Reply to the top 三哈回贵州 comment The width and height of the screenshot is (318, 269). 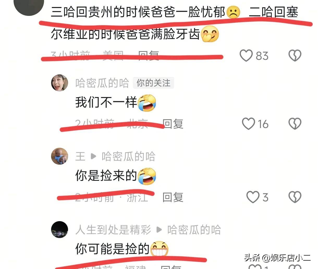tap(149, 55)
